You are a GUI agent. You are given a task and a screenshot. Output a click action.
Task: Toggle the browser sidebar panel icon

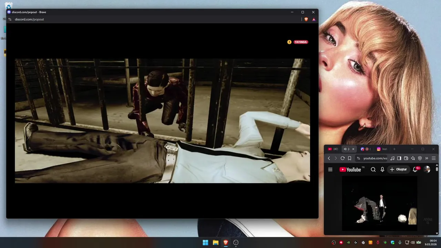[x=399, y=158]
